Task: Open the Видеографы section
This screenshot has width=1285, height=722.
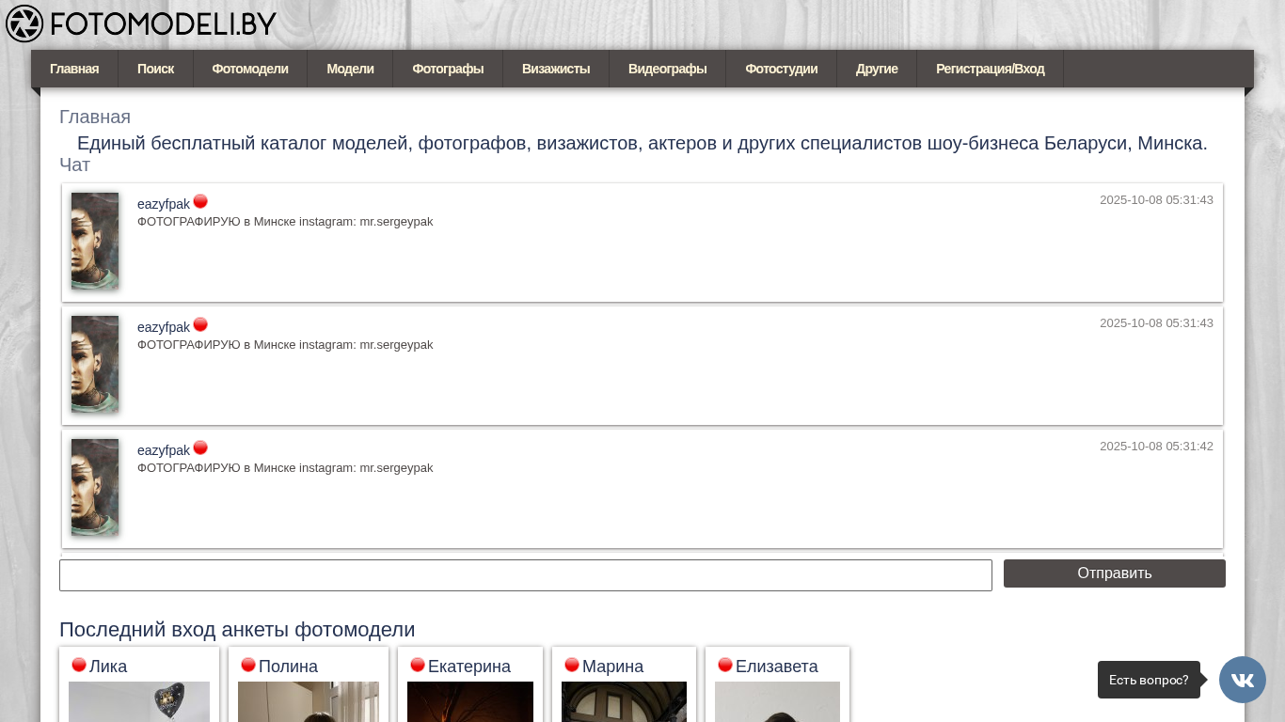Action: pos(668,69)
